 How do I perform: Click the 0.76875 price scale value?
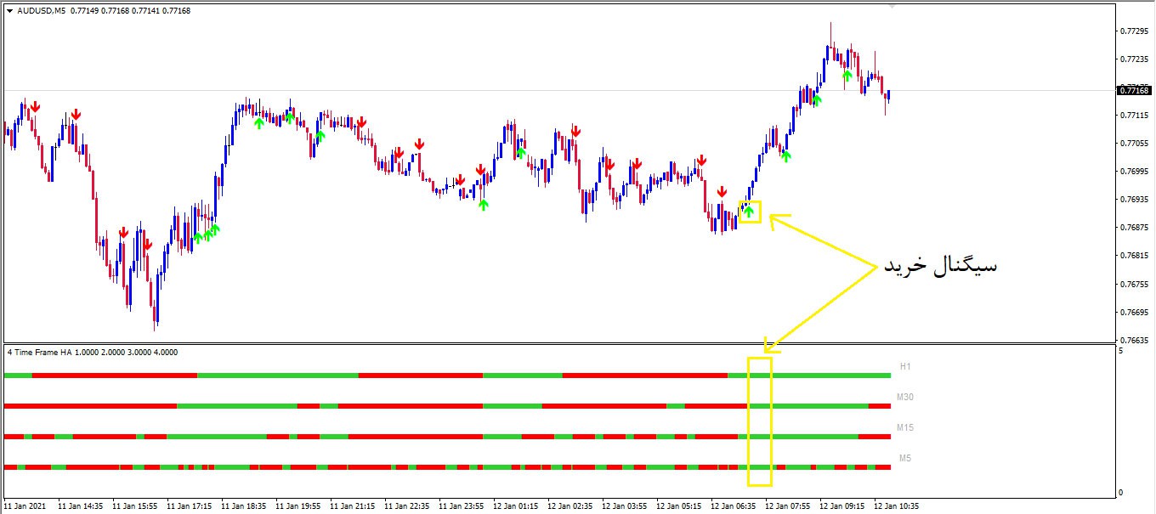(x=1136, y=228)
